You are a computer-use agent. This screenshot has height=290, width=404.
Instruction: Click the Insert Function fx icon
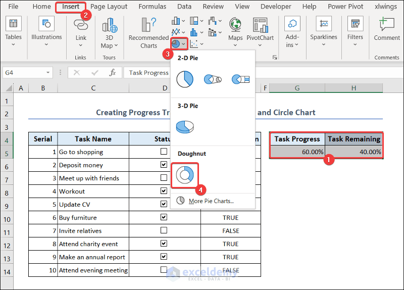(x=112, y=73)
